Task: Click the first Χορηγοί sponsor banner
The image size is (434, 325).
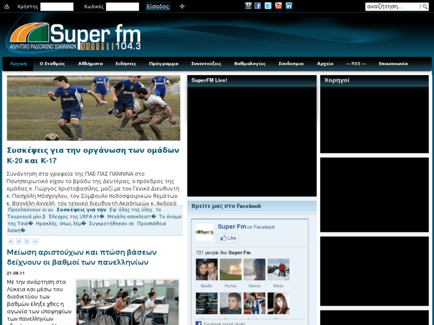Action: coord(374,119)
